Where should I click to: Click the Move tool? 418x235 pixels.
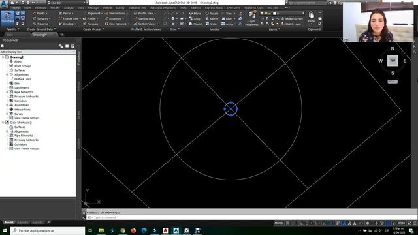click(x=195, y=13)
